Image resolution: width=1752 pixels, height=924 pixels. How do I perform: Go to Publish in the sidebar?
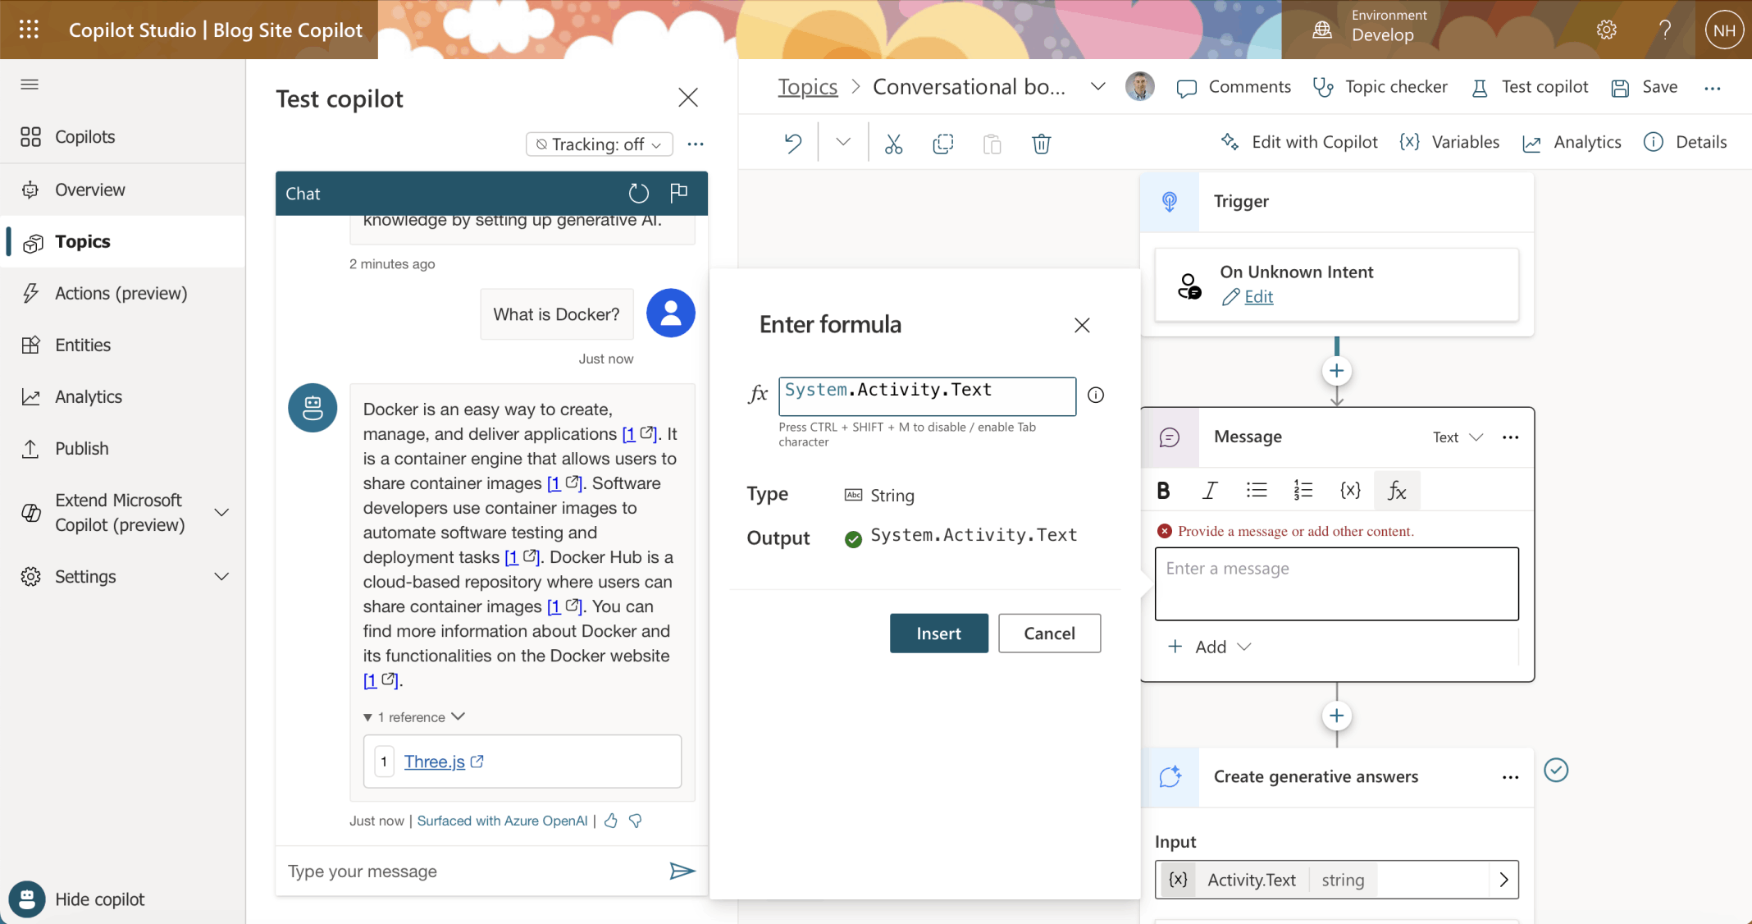click(x=81, y=448)
